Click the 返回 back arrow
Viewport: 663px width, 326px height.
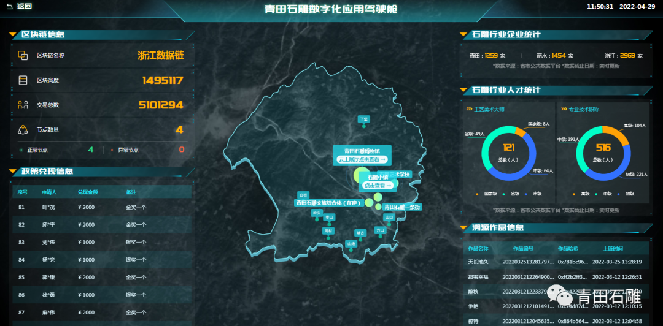coord(9,6)
